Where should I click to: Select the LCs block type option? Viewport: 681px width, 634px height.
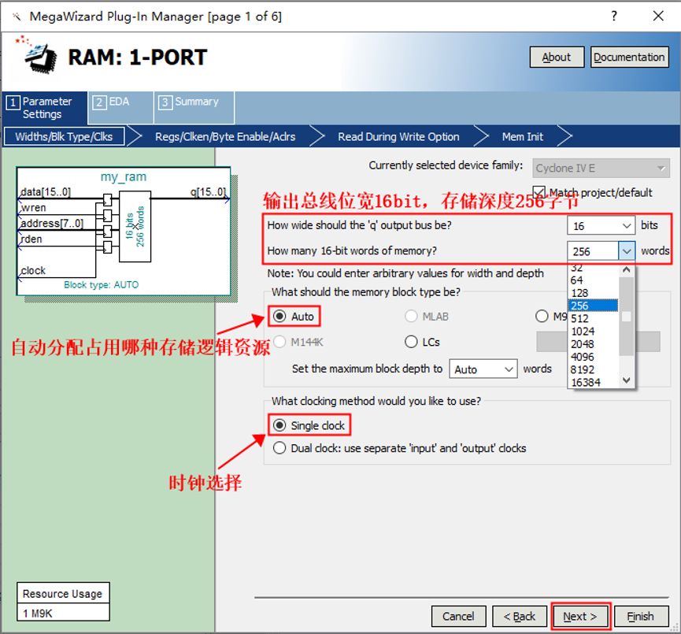(411, 342)
